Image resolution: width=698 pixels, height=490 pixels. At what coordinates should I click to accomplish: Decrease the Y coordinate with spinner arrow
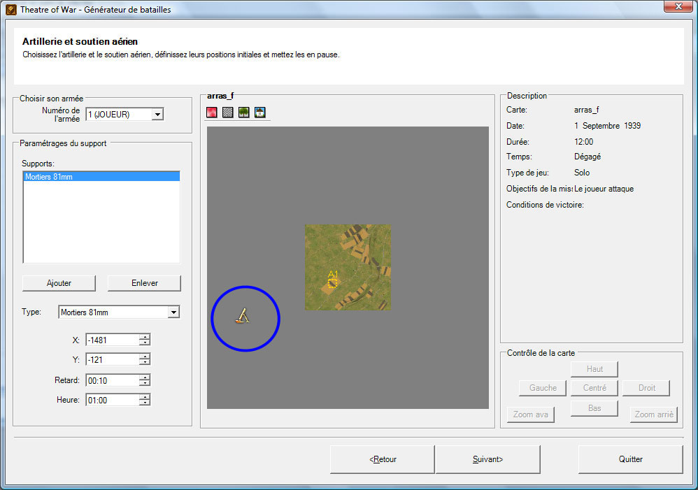pyautogui.click(x=145, y=363)
